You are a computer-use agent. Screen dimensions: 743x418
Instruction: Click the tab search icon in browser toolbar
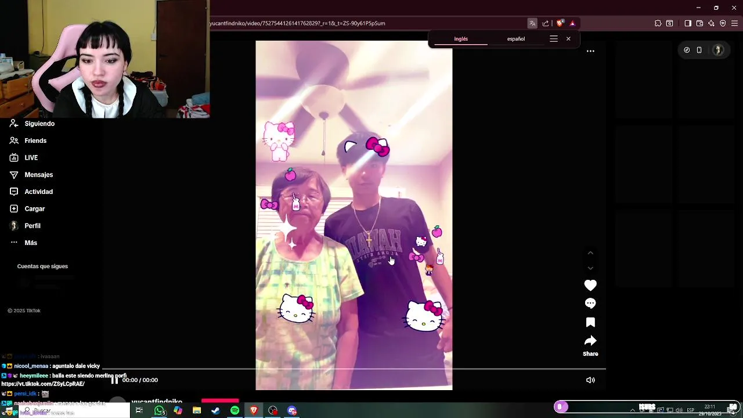tap(670, 23)
